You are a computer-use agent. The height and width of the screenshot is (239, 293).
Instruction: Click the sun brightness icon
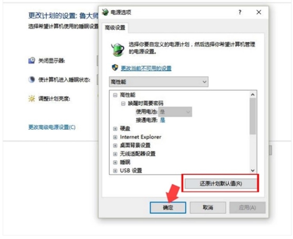coord(32,99)
